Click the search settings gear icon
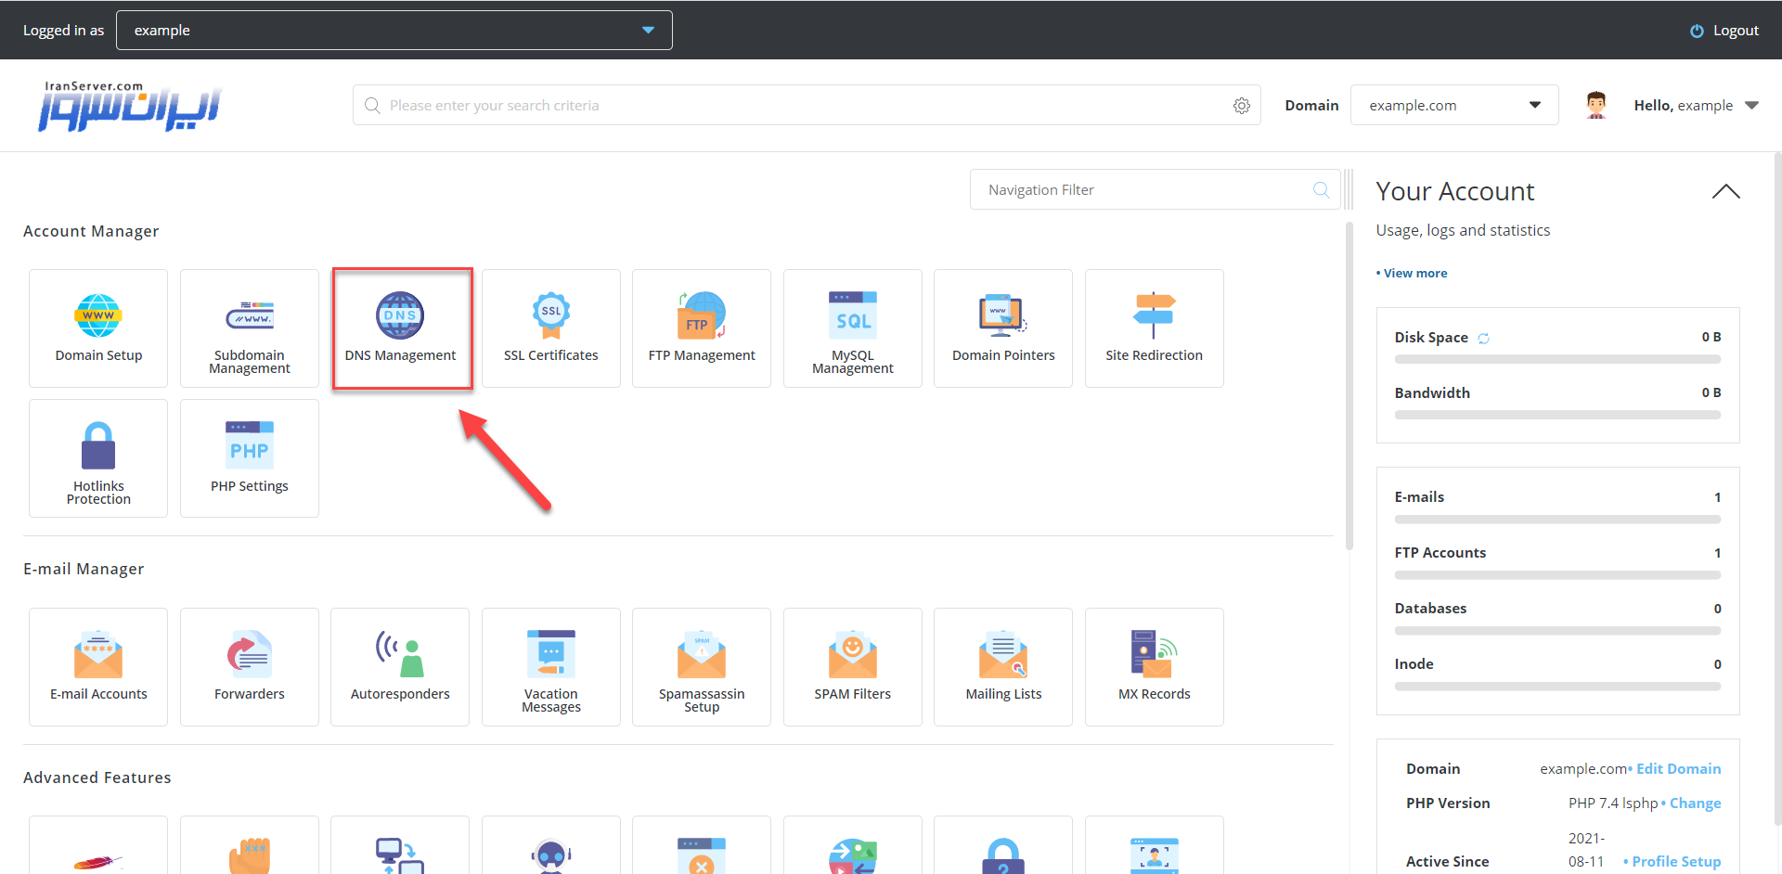This screenshot has width=1782, height=874. 1242,106
